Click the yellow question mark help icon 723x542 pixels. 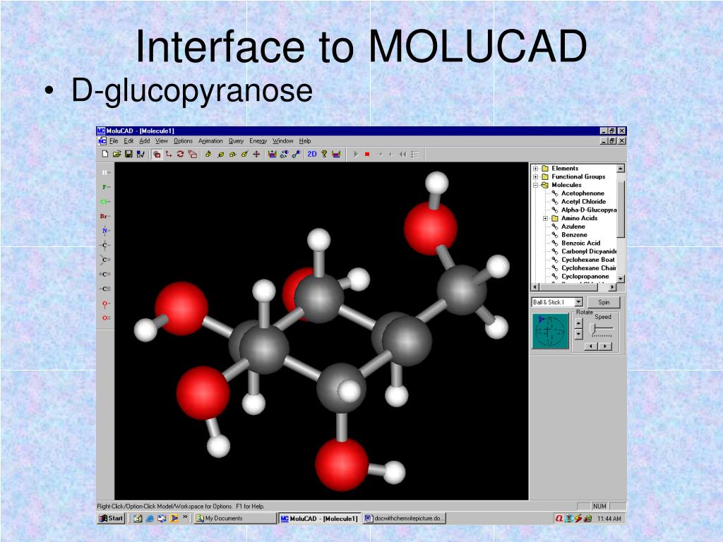[x=324, y=154]
